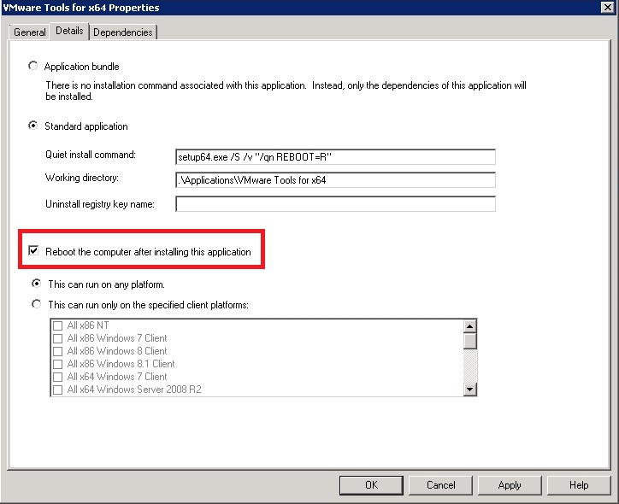Click the platform list scrollbar thumb
Viewport: 619px width, 504px height.
point(469,341)
